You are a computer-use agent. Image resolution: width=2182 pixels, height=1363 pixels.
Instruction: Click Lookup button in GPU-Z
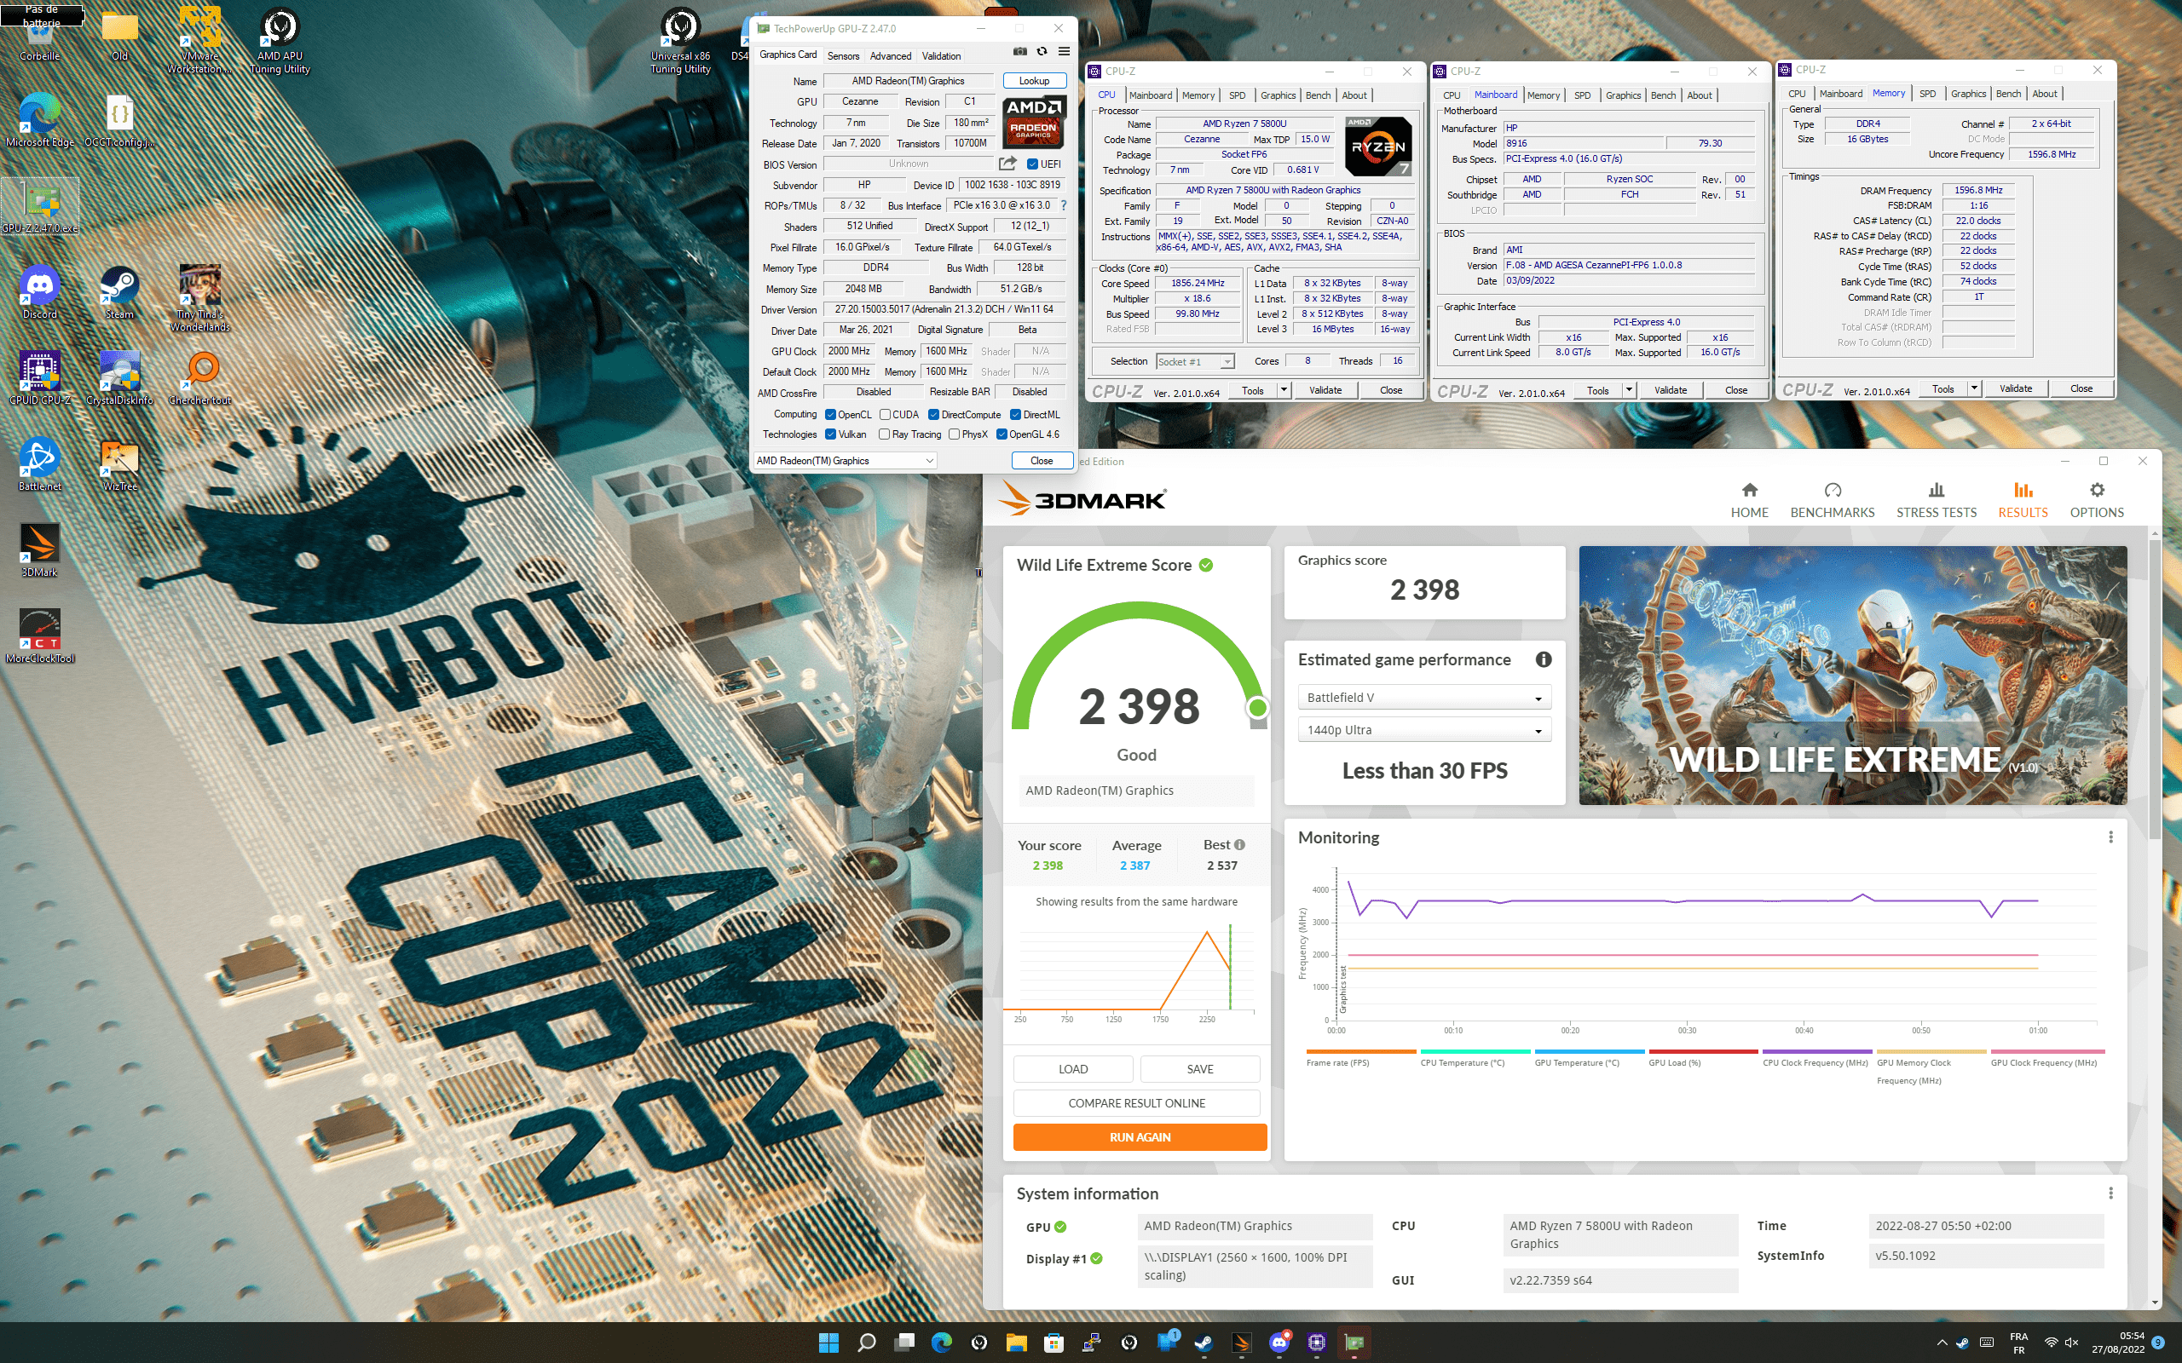tap(1034, 81)
